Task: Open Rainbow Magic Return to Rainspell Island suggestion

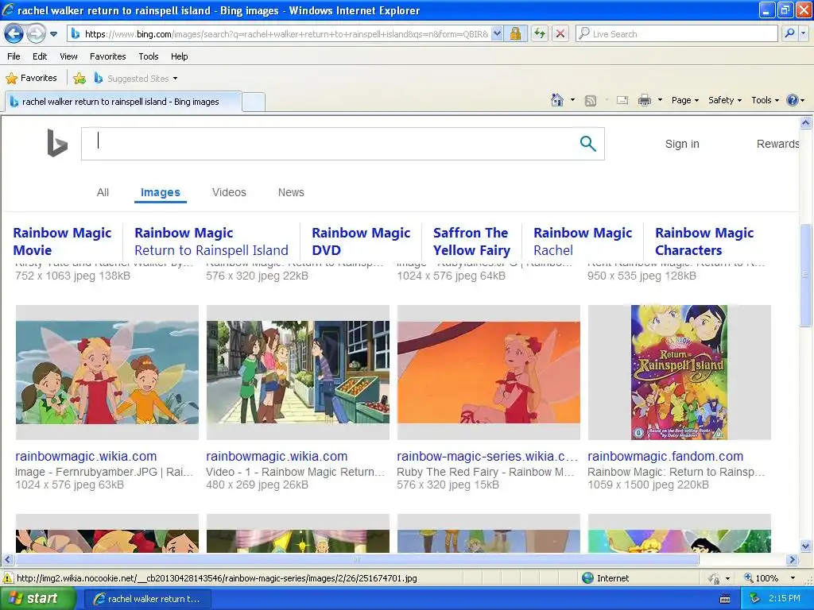Action: (211, 241)
